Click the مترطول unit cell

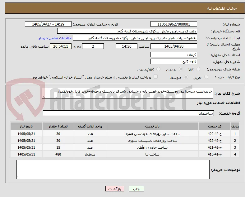90,154
